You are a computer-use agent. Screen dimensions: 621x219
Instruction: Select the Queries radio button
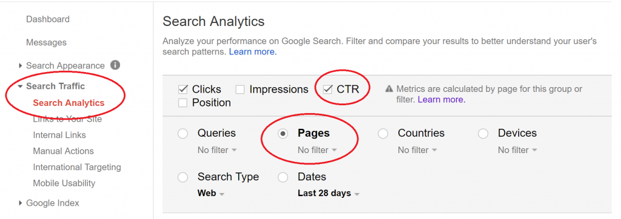tap(183, 134)
